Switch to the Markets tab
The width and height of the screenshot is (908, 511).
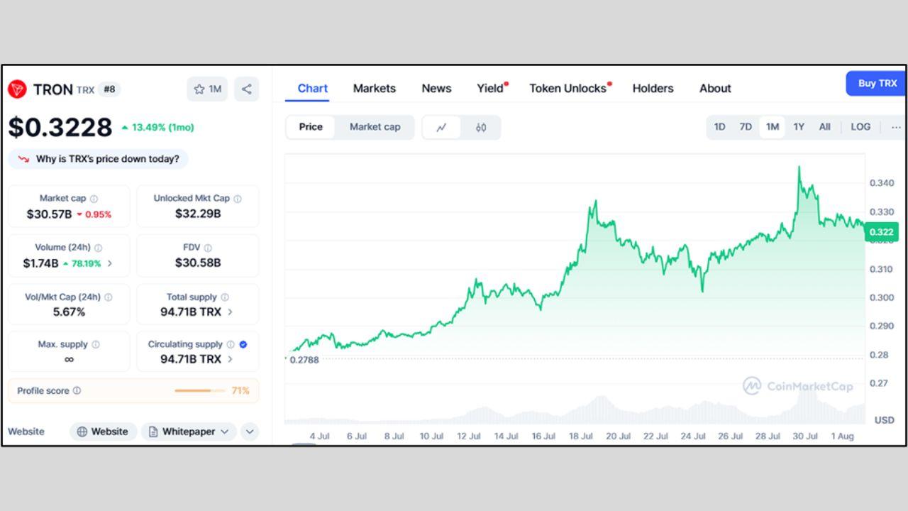[375, 88]
